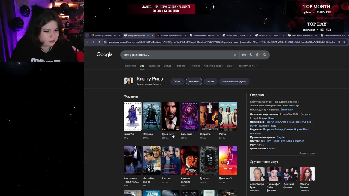Open search by image lens icon
This screenshot has height=196, width=349.
[258, 55]
